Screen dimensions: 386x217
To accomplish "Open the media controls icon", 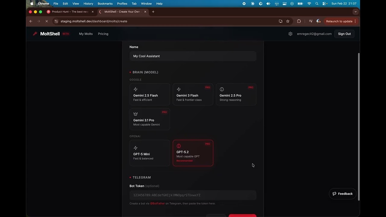I will [x=311, y=21].
